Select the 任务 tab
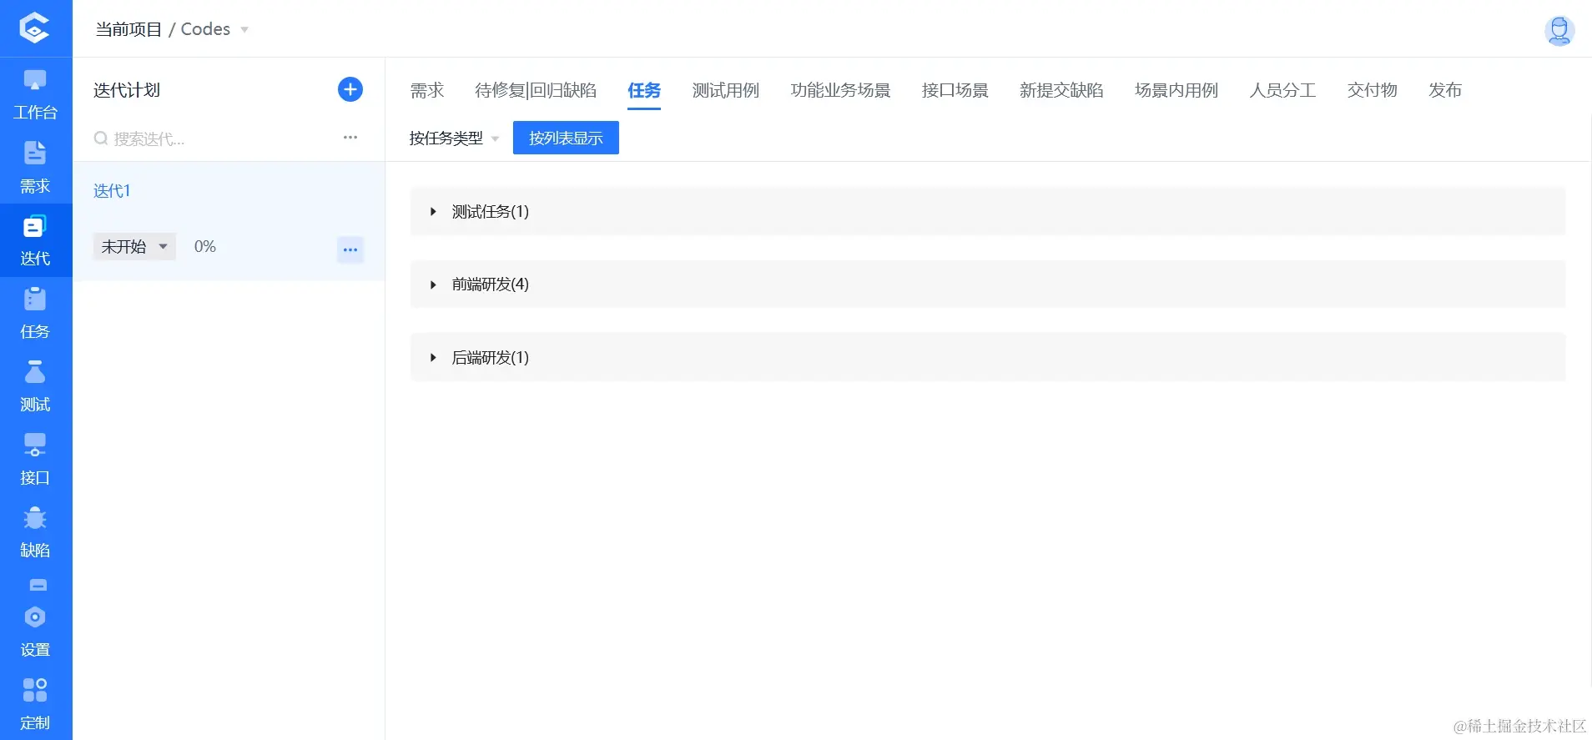Screen dimensions: 1592x740 pyautogui.click(x=644, y=90)
